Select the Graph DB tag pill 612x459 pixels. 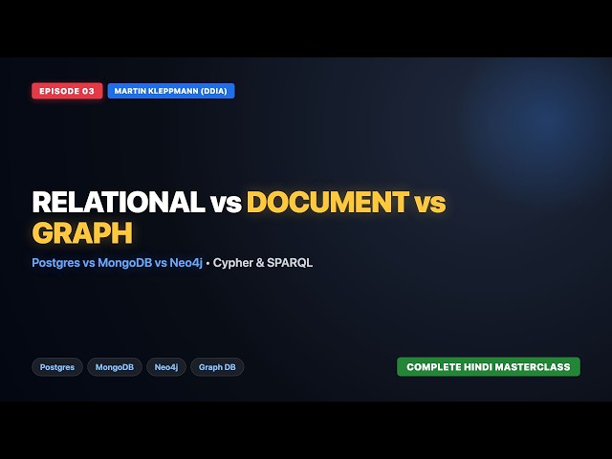(x=217, y=367)
